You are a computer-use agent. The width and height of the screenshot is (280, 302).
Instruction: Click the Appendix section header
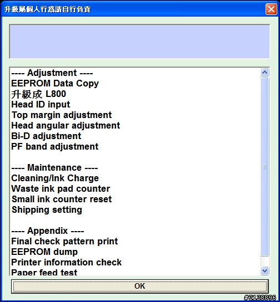(x=48, y=231)
